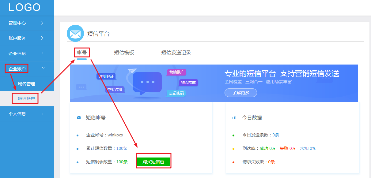Click the blue envelope SMS platform icon
Viewport: 371px width, 178px height.
click(75, 33)
